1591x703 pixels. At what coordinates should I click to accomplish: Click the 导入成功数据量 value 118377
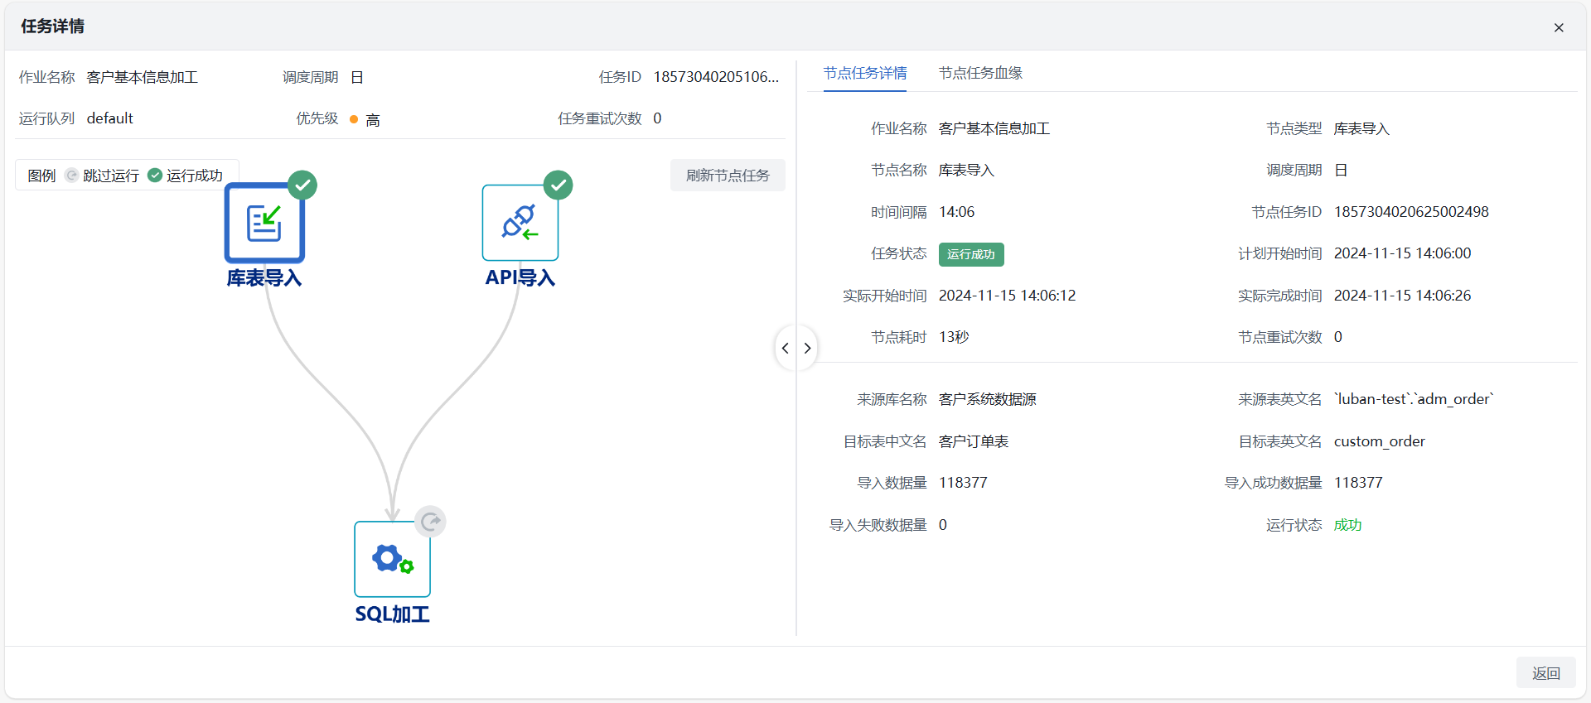(x=1358, y=483)
